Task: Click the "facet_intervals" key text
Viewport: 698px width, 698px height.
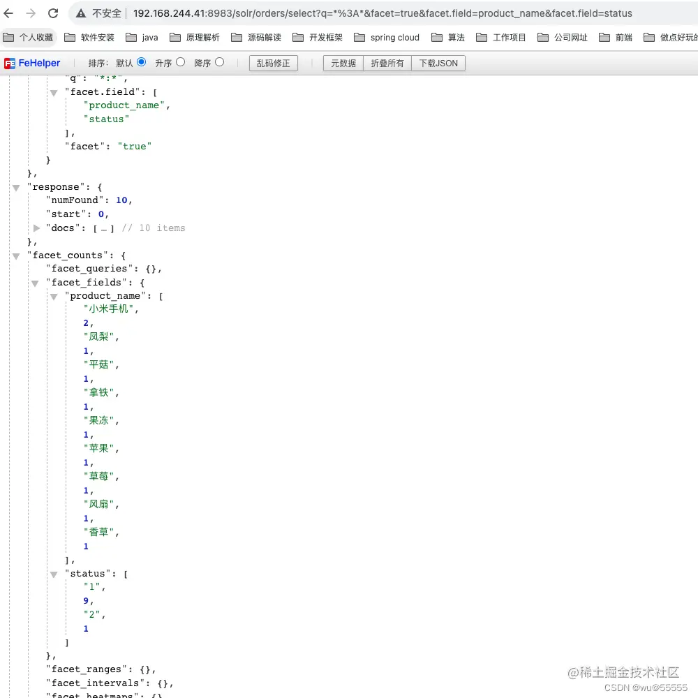Action: point(95,683)
